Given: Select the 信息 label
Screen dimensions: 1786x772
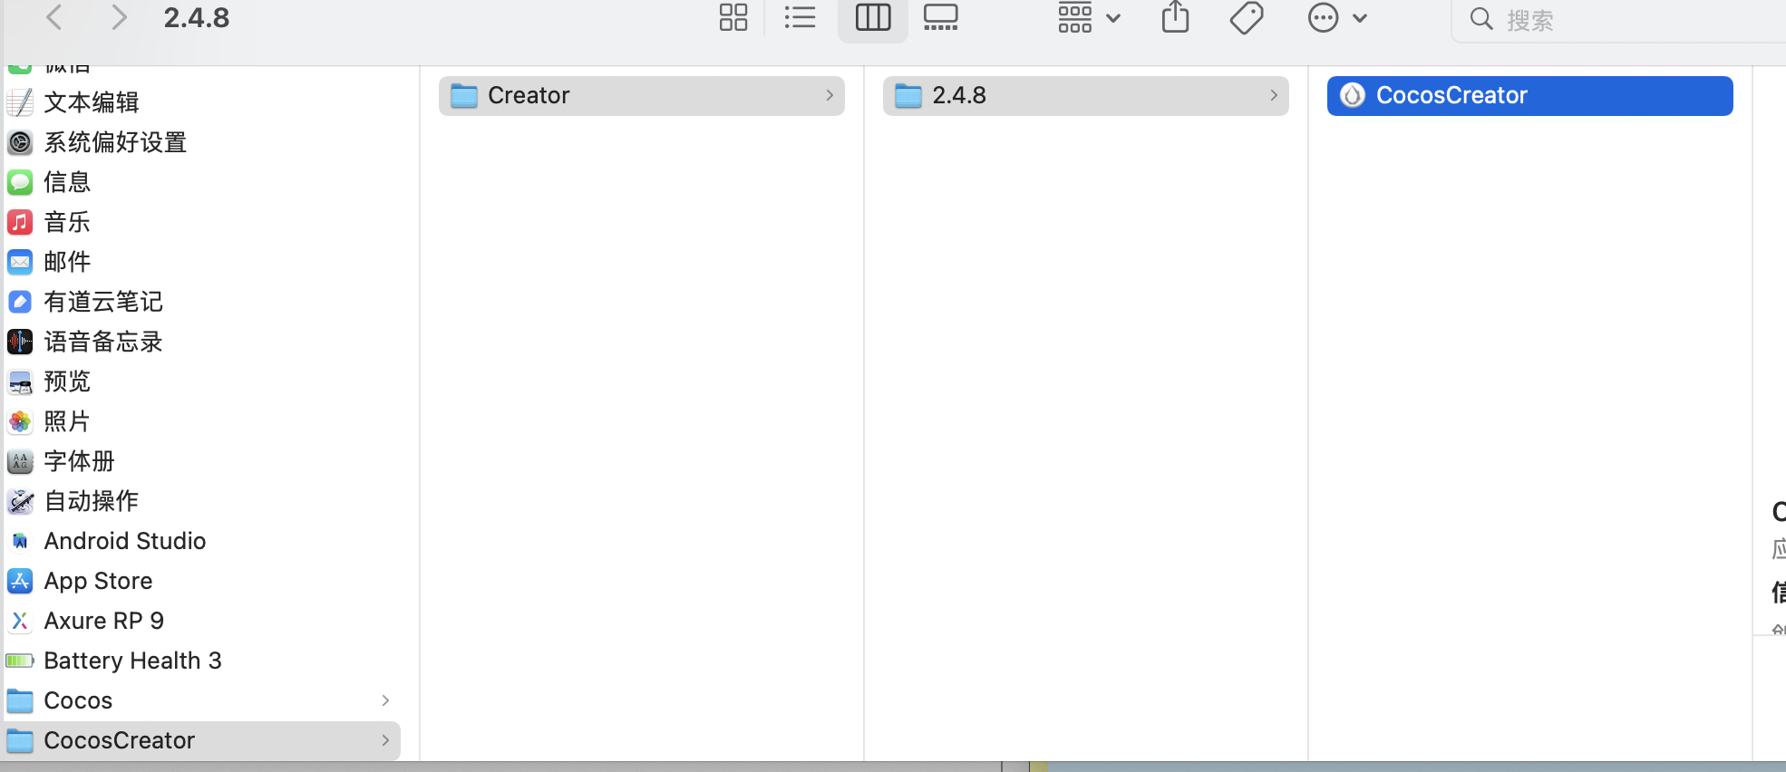Looking at the screenshot, I should pyautogui.click(x=67, y=182).
